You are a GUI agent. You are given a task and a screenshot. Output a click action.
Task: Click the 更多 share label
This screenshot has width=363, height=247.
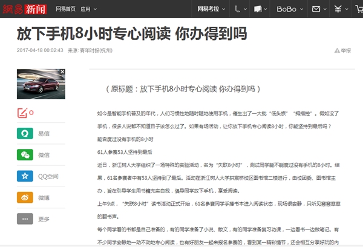44,219
